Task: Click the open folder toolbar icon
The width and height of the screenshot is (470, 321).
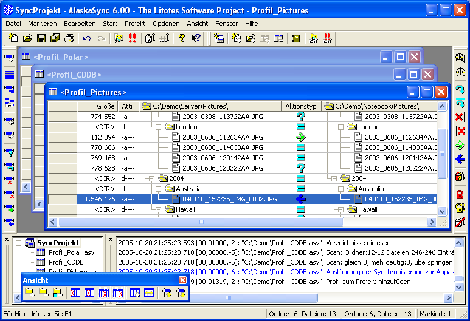Action: point(27,38)
